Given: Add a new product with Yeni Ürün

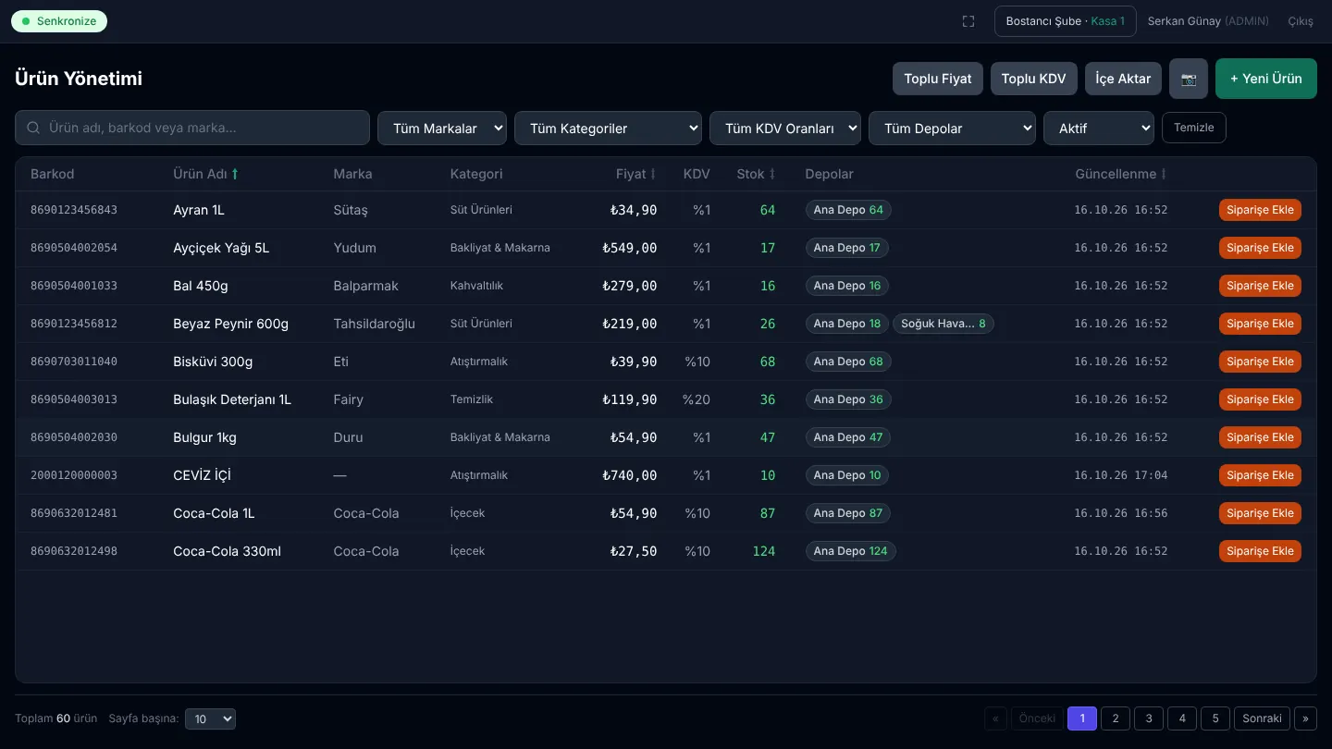Looking at the screenshot, I should (x=1266, y=79).
